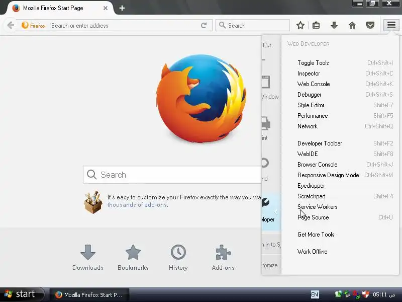Open the Windows start button

(x=22, y=294)
